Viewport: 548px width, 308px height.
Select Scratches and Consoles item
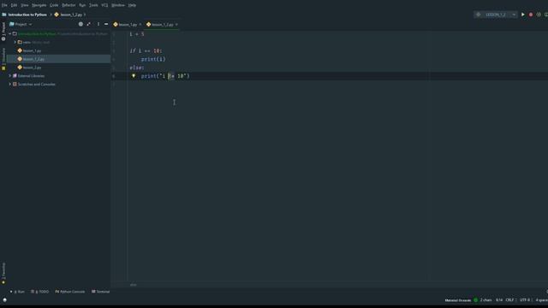36,84
